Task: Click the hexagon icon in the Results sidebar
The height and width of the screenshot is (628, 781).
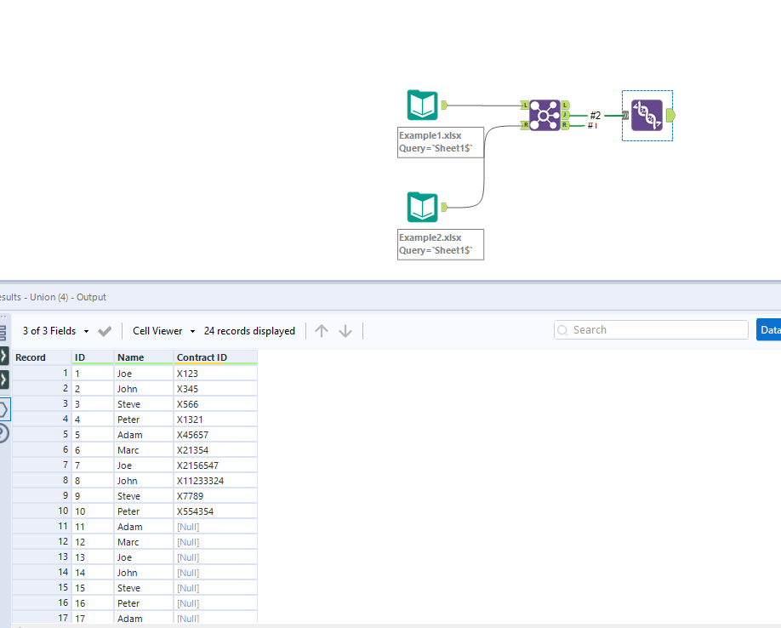Action: 3,408
